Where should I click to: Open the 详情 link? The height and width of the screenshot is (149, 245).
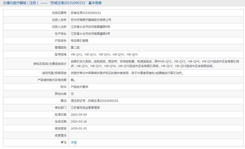(x=74, y=143)
